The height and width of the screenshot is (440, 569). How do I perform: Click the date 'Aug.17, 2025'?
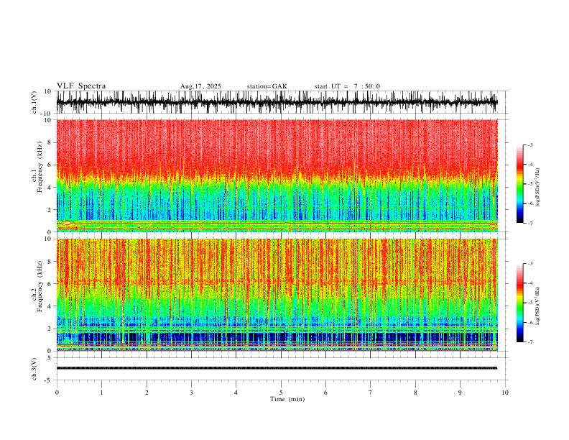click(200, 86)
